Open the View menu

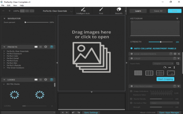point(15,5)
